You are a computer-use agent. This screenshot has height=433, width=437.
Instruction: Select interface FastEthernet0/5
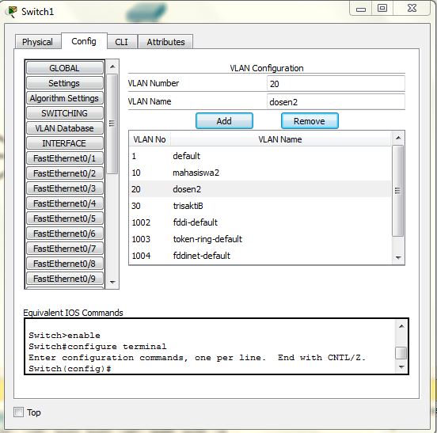[65, 218]
